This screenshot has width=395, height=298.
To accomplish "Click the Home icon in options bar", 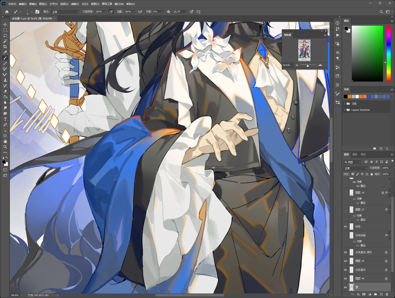I will [7, 12].
